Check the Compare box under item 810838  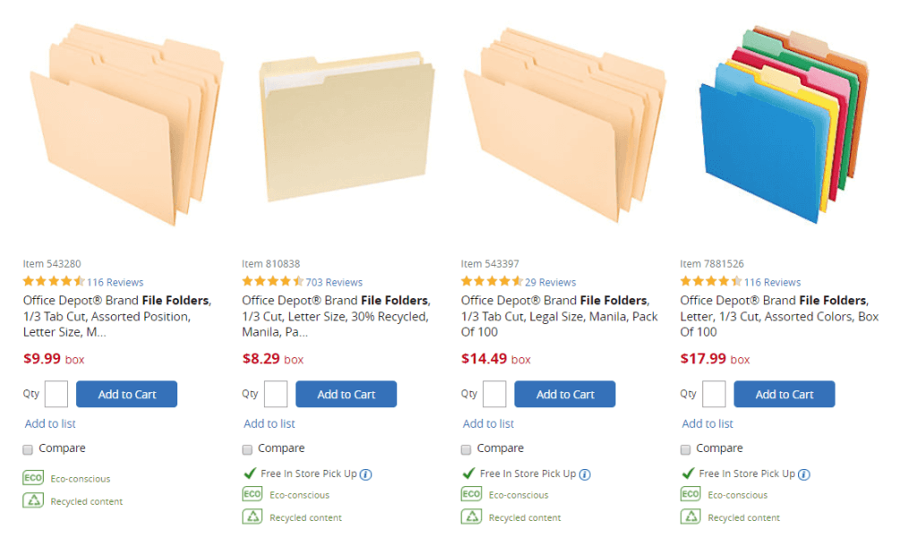(247, 448)
